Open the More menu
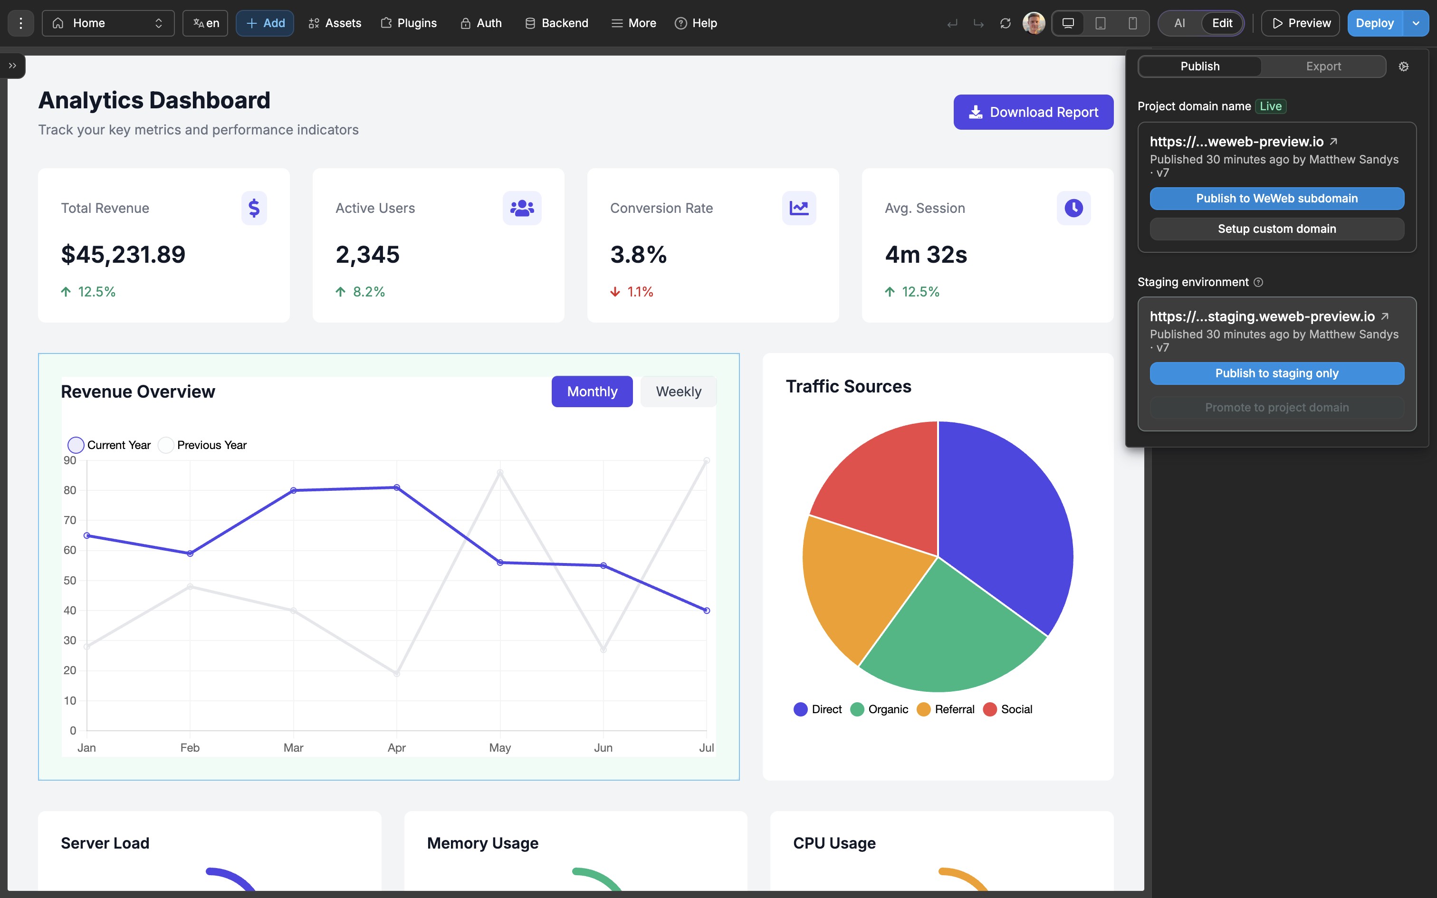This screenshot has width=1437, height=898. [633, 23]
